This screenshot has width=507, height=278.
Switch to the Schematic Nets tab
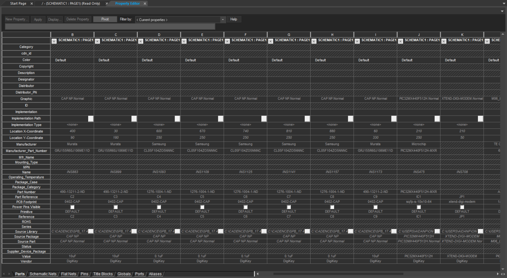coord(43,274)
